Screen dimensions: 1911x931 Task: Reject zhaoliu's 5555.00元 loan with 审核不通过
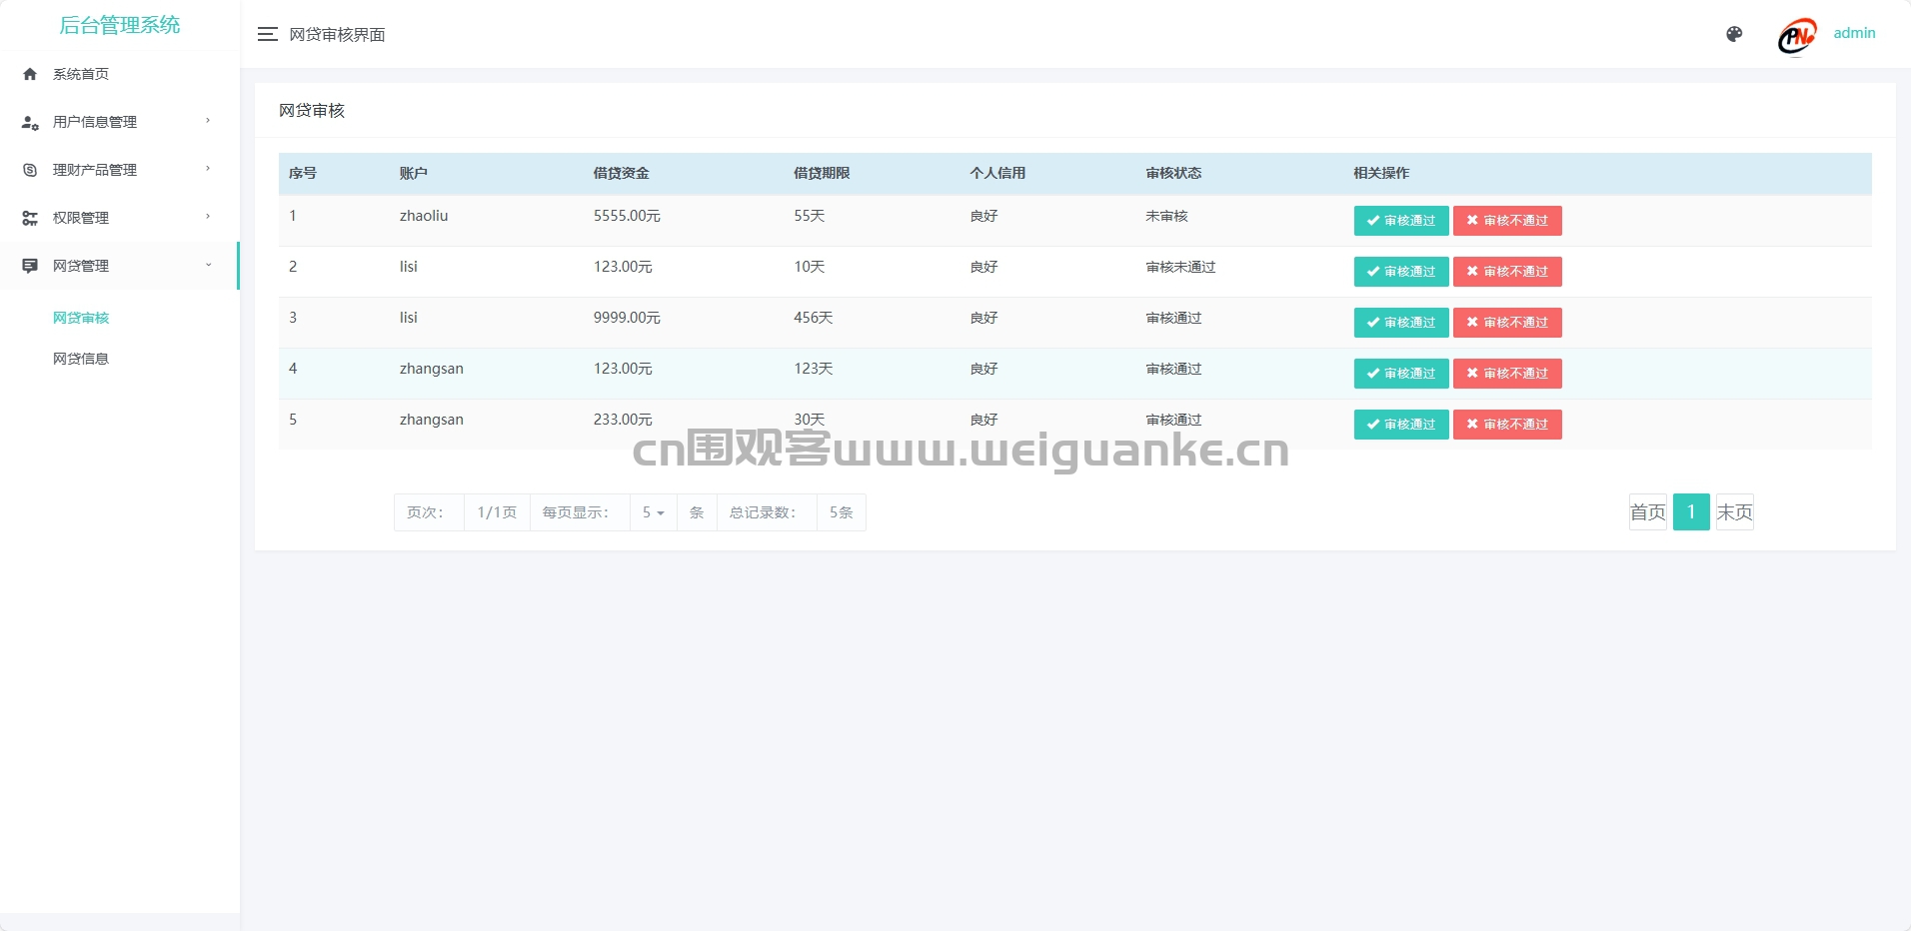1507,221
